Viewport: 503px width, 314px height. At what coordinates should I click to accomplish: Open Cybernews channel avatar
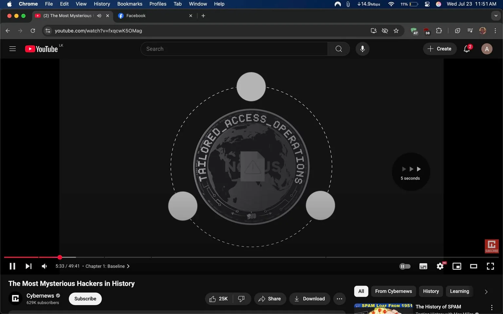tap(15, 298)
